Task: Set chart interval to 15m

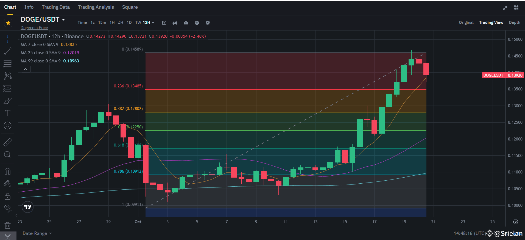Action: tap(102, 23)
